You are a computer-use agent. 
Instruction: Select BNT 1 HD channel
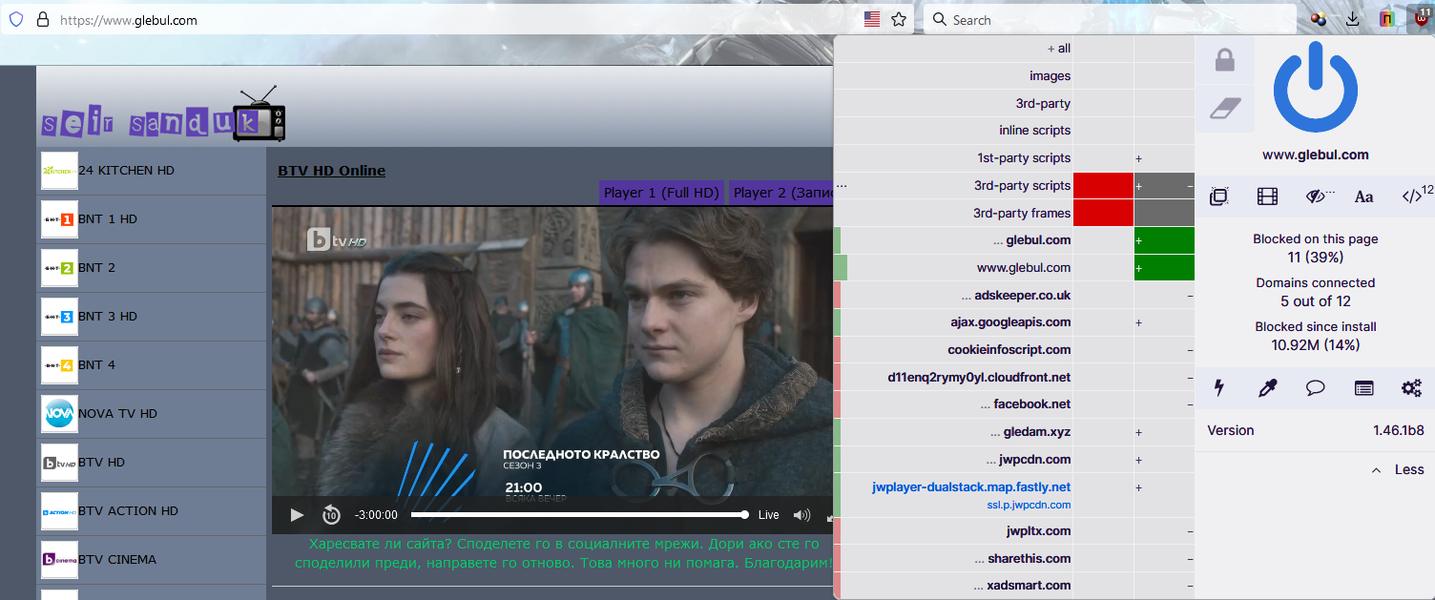pos(153,219)
